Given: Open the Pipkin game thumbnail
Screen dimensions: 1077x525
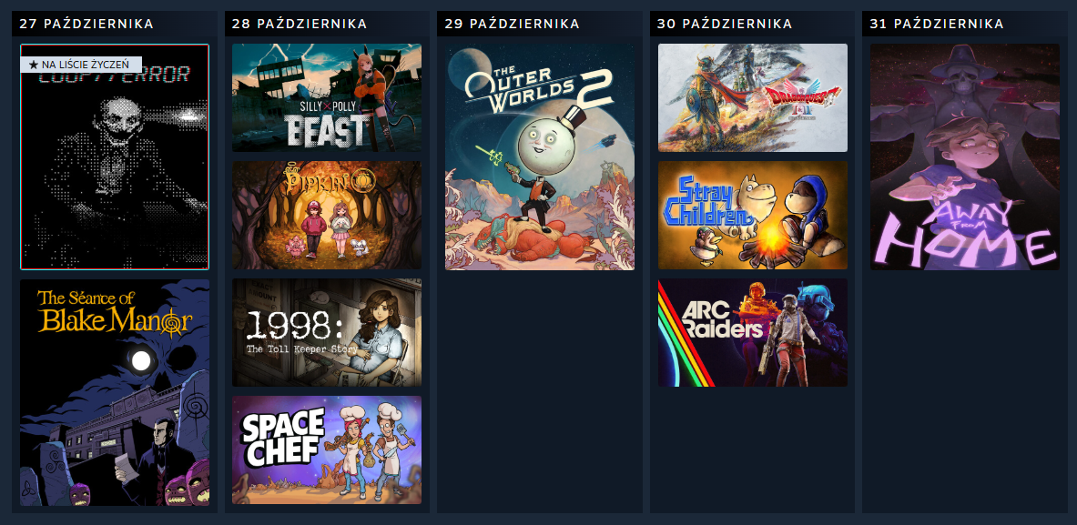Looking at the screenshot, I should (327, 215).
